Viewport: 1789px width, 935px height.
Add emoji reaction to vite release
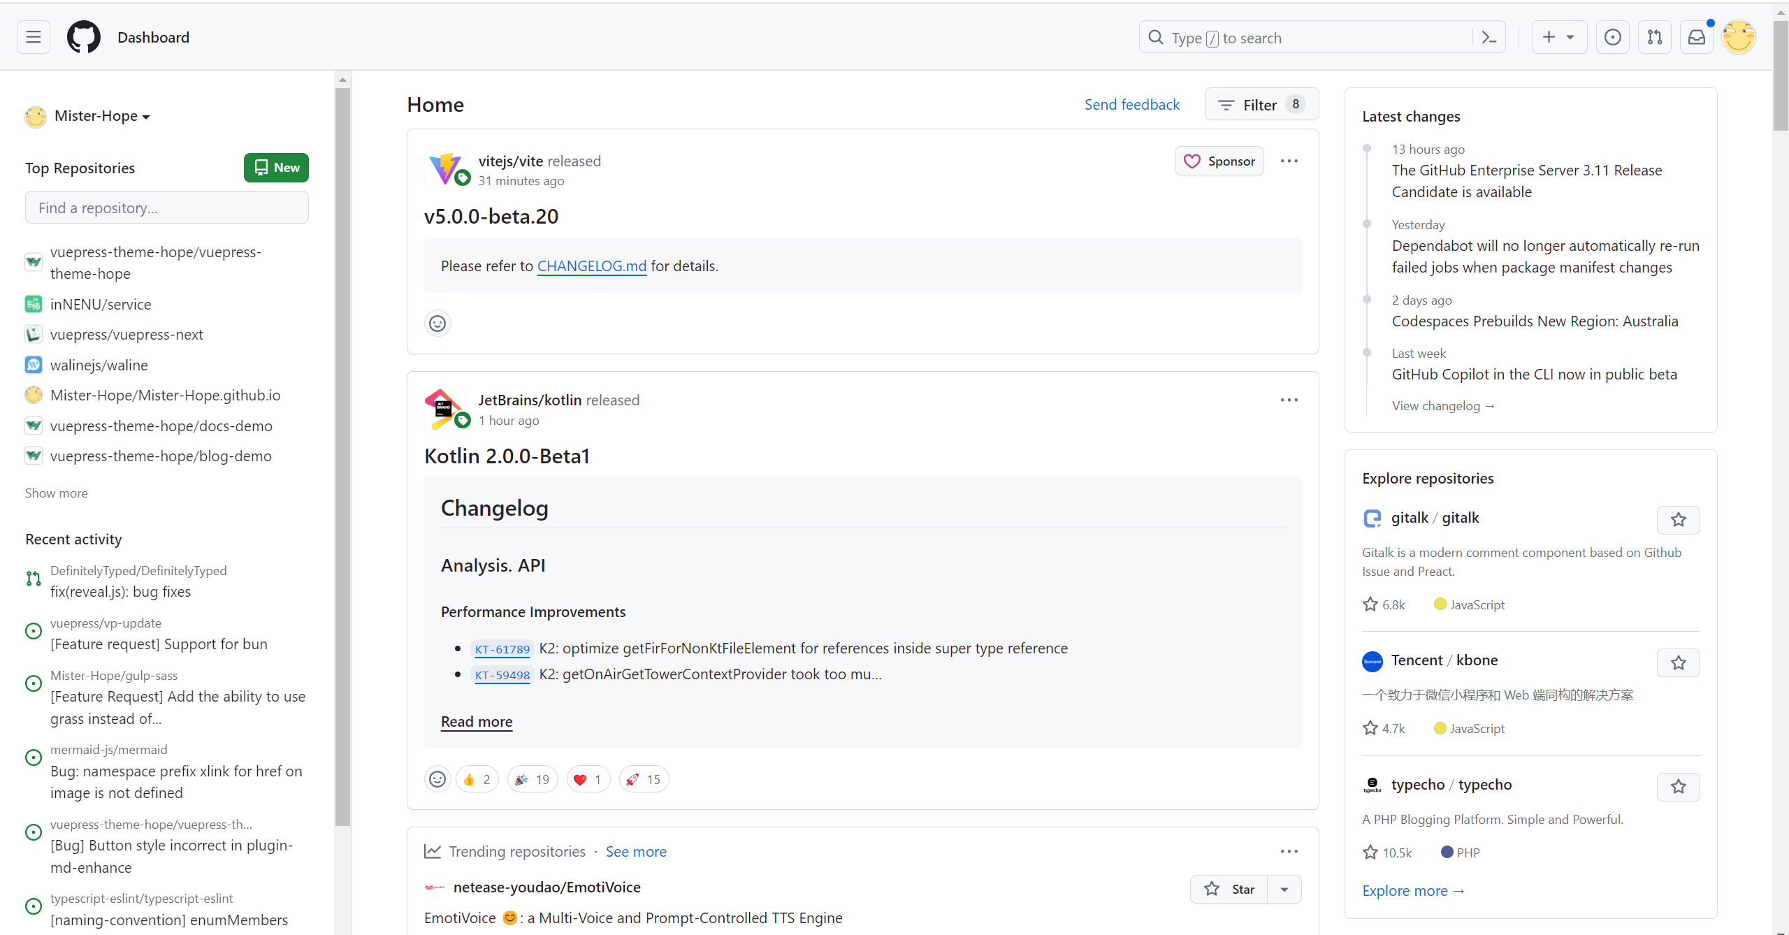click(437, 324)
